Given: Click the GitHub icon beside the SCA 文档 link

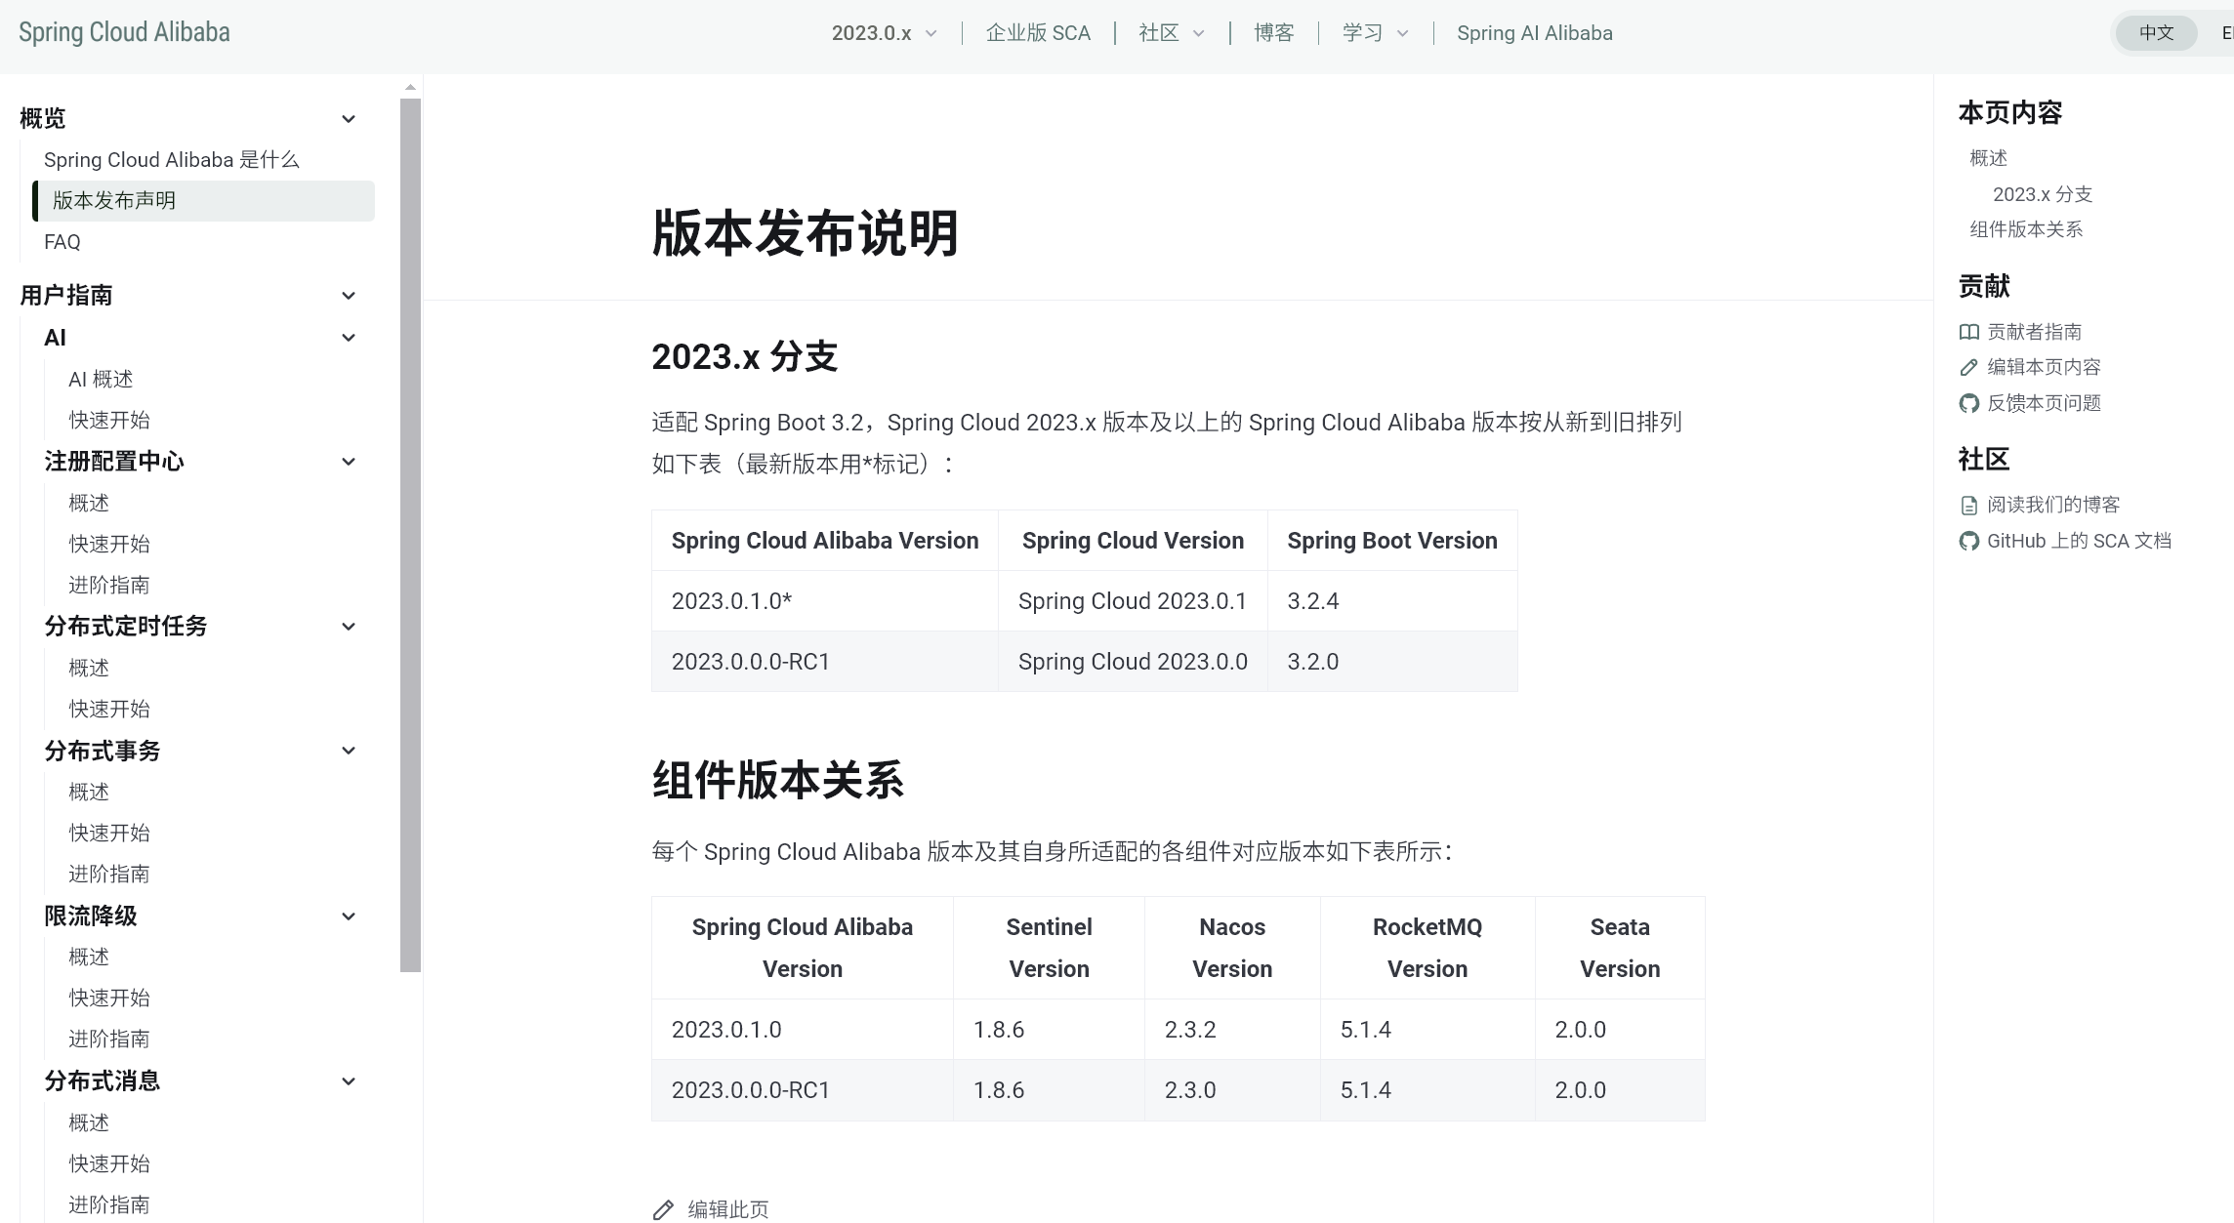Looking at the screenshot, I should (1968, 542).
